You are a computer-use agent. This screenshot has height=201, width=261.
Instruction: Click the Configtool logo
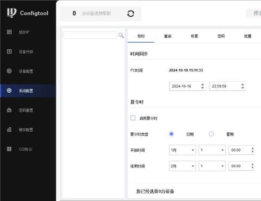(x=28, y=13)
